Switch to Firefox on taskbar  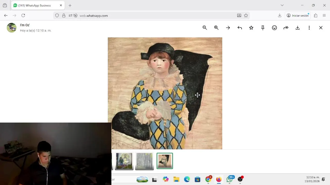pyautogui.click(x=219, y=179)
